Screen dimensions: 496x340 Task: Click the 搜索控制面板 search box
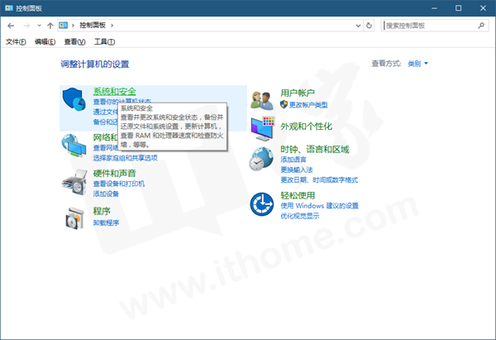(430, 26)
